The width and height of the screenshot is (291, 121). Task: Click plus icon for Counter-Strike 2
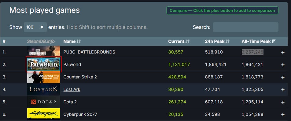pyautogui.click(x=283, y=77)
